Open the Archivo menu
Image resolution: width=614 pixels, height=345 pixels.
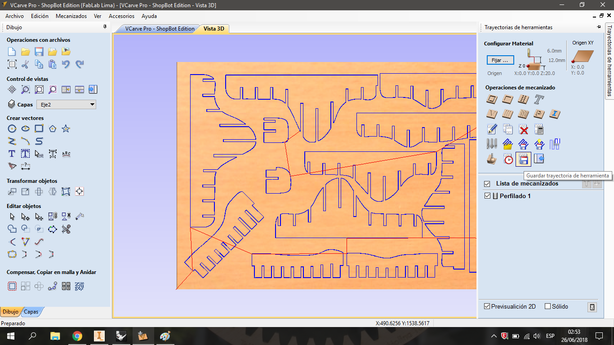(x=14, y=16)
